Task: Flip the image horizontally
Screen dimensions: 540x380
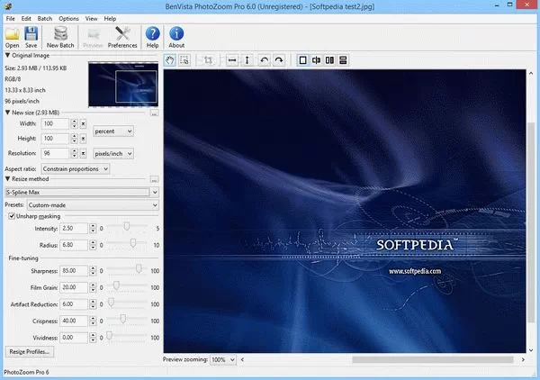Action: click(232, 60)
